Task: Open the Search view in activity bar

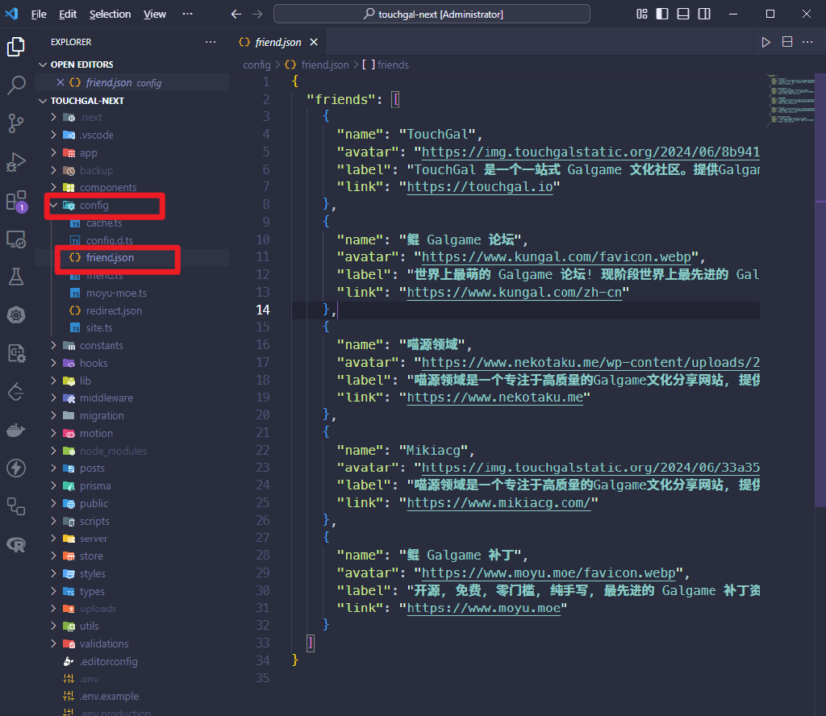Action: tap(16, 85)
